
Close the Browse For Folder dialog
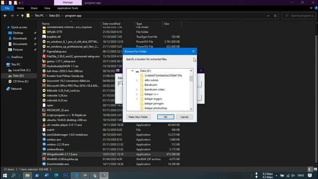193,51
